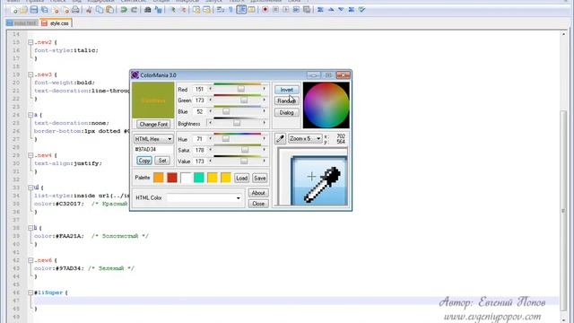Save all open files via the toolbar
Image resolution: width=574 pixels, height=323 pixels.
point(45,10)
